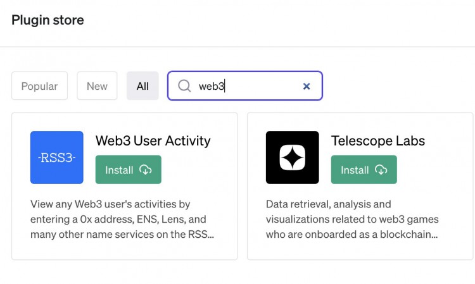Click the truncated ellipsis ending 'as a blockchain...'
Viewport: 475px width, 284px height.
coord(434,235)
